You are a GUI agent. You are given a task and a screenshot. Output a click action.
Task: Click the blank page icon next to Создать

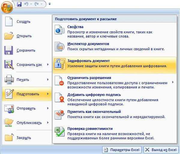coord(9,22)
